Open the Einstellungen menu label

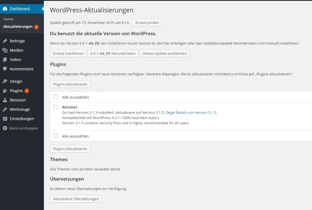point(22,119)
